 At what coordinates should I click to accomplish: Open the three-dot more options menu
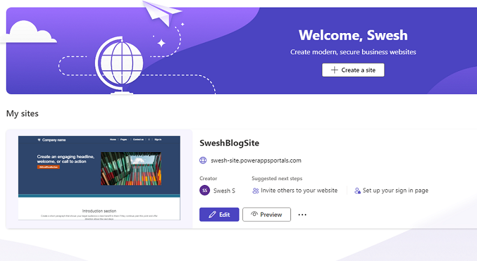tap(302, 214)
